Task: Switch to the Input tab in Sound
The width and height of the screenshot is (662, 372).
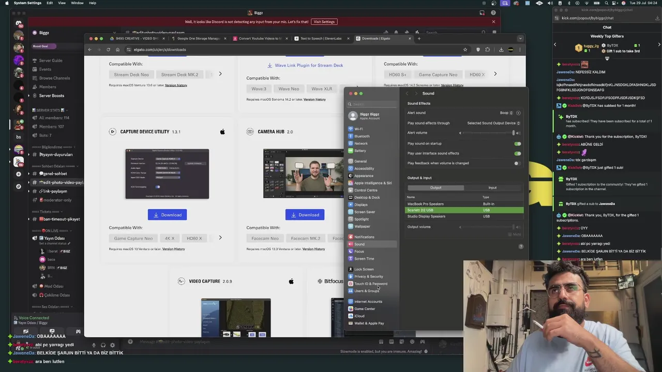Action: point(492,188)
